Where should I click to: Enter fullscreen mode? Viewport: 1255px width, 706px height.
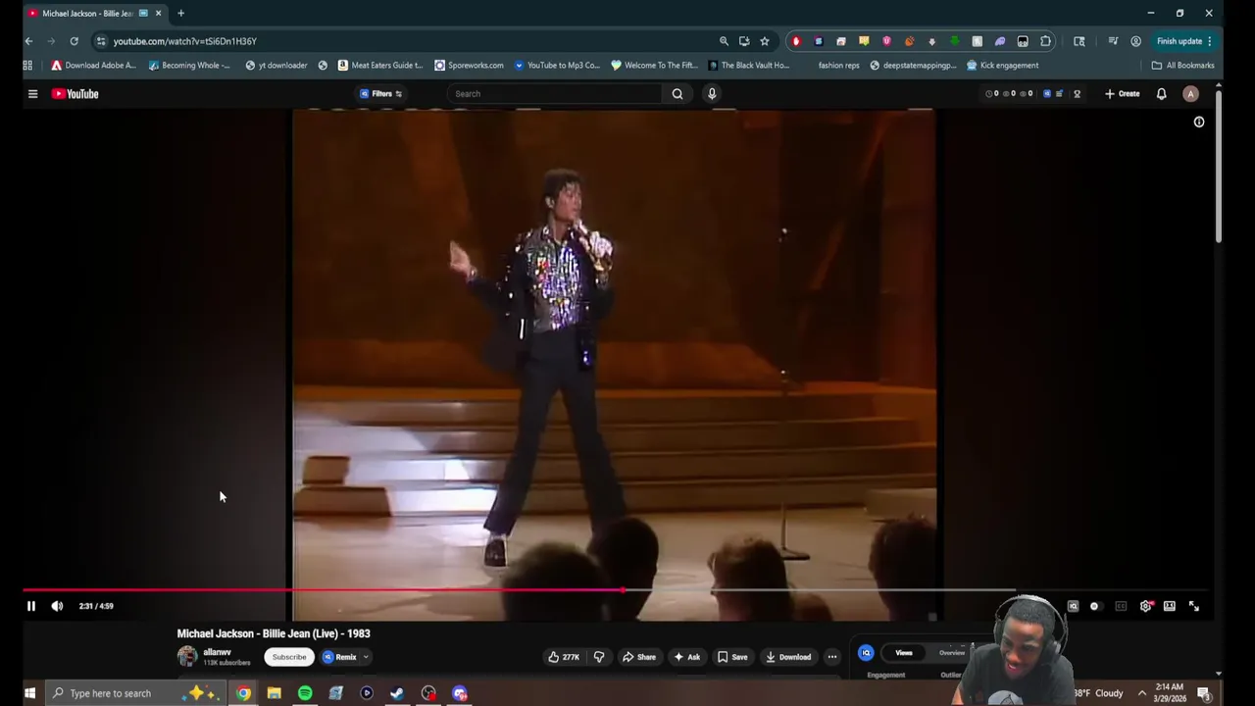pyautogui.click(x=1194, y=606)
